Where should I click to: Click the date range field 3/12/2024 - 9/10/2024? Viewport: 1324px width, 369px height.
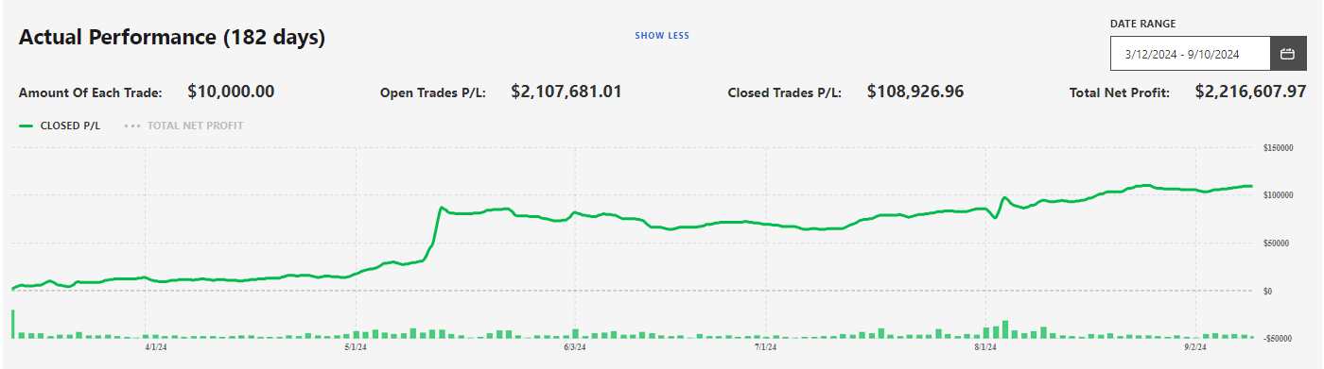[x=1190, y=54]
